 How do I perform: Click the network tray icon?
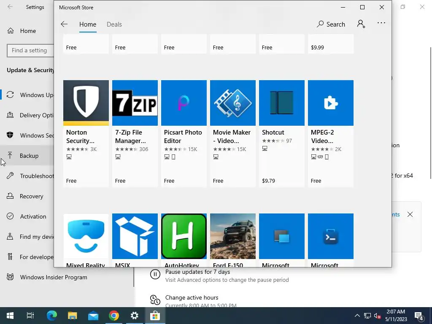tap(367, 316)
